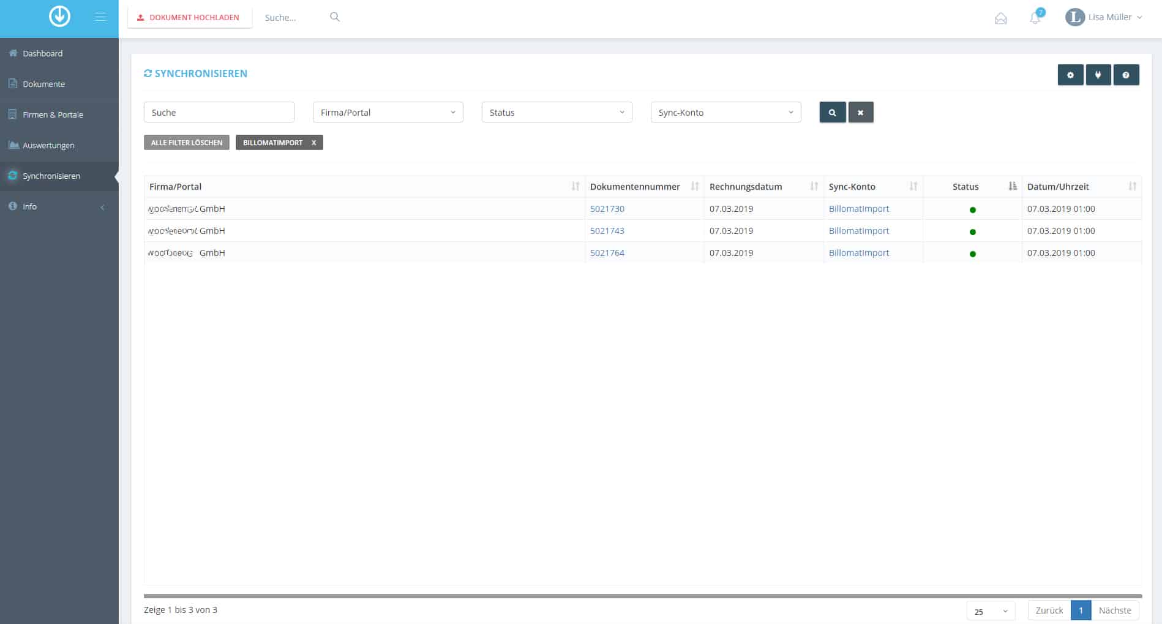Image resolution: width=1162 pixels, height=624 pixels.
Task: Open document number 5021730
Action: click(607, 209)
